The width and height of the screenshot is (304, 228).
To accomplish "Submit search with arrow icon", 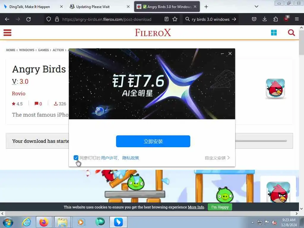I will point(234,19).
